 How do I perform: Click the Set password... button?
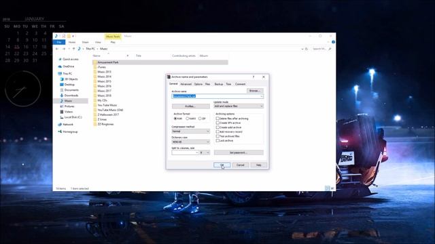[239, 152]
